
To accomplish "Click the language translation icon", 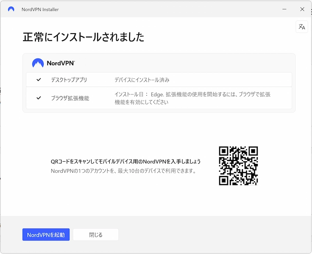I will (301, 27).
